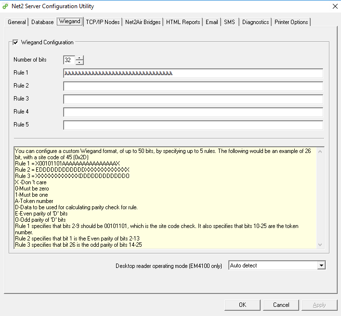Click the Cancel button

click(x=281, y=305)
